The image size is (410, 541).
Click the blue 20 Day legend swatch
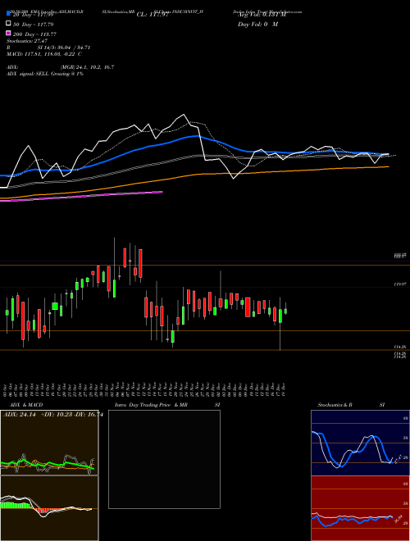point(8,14)
